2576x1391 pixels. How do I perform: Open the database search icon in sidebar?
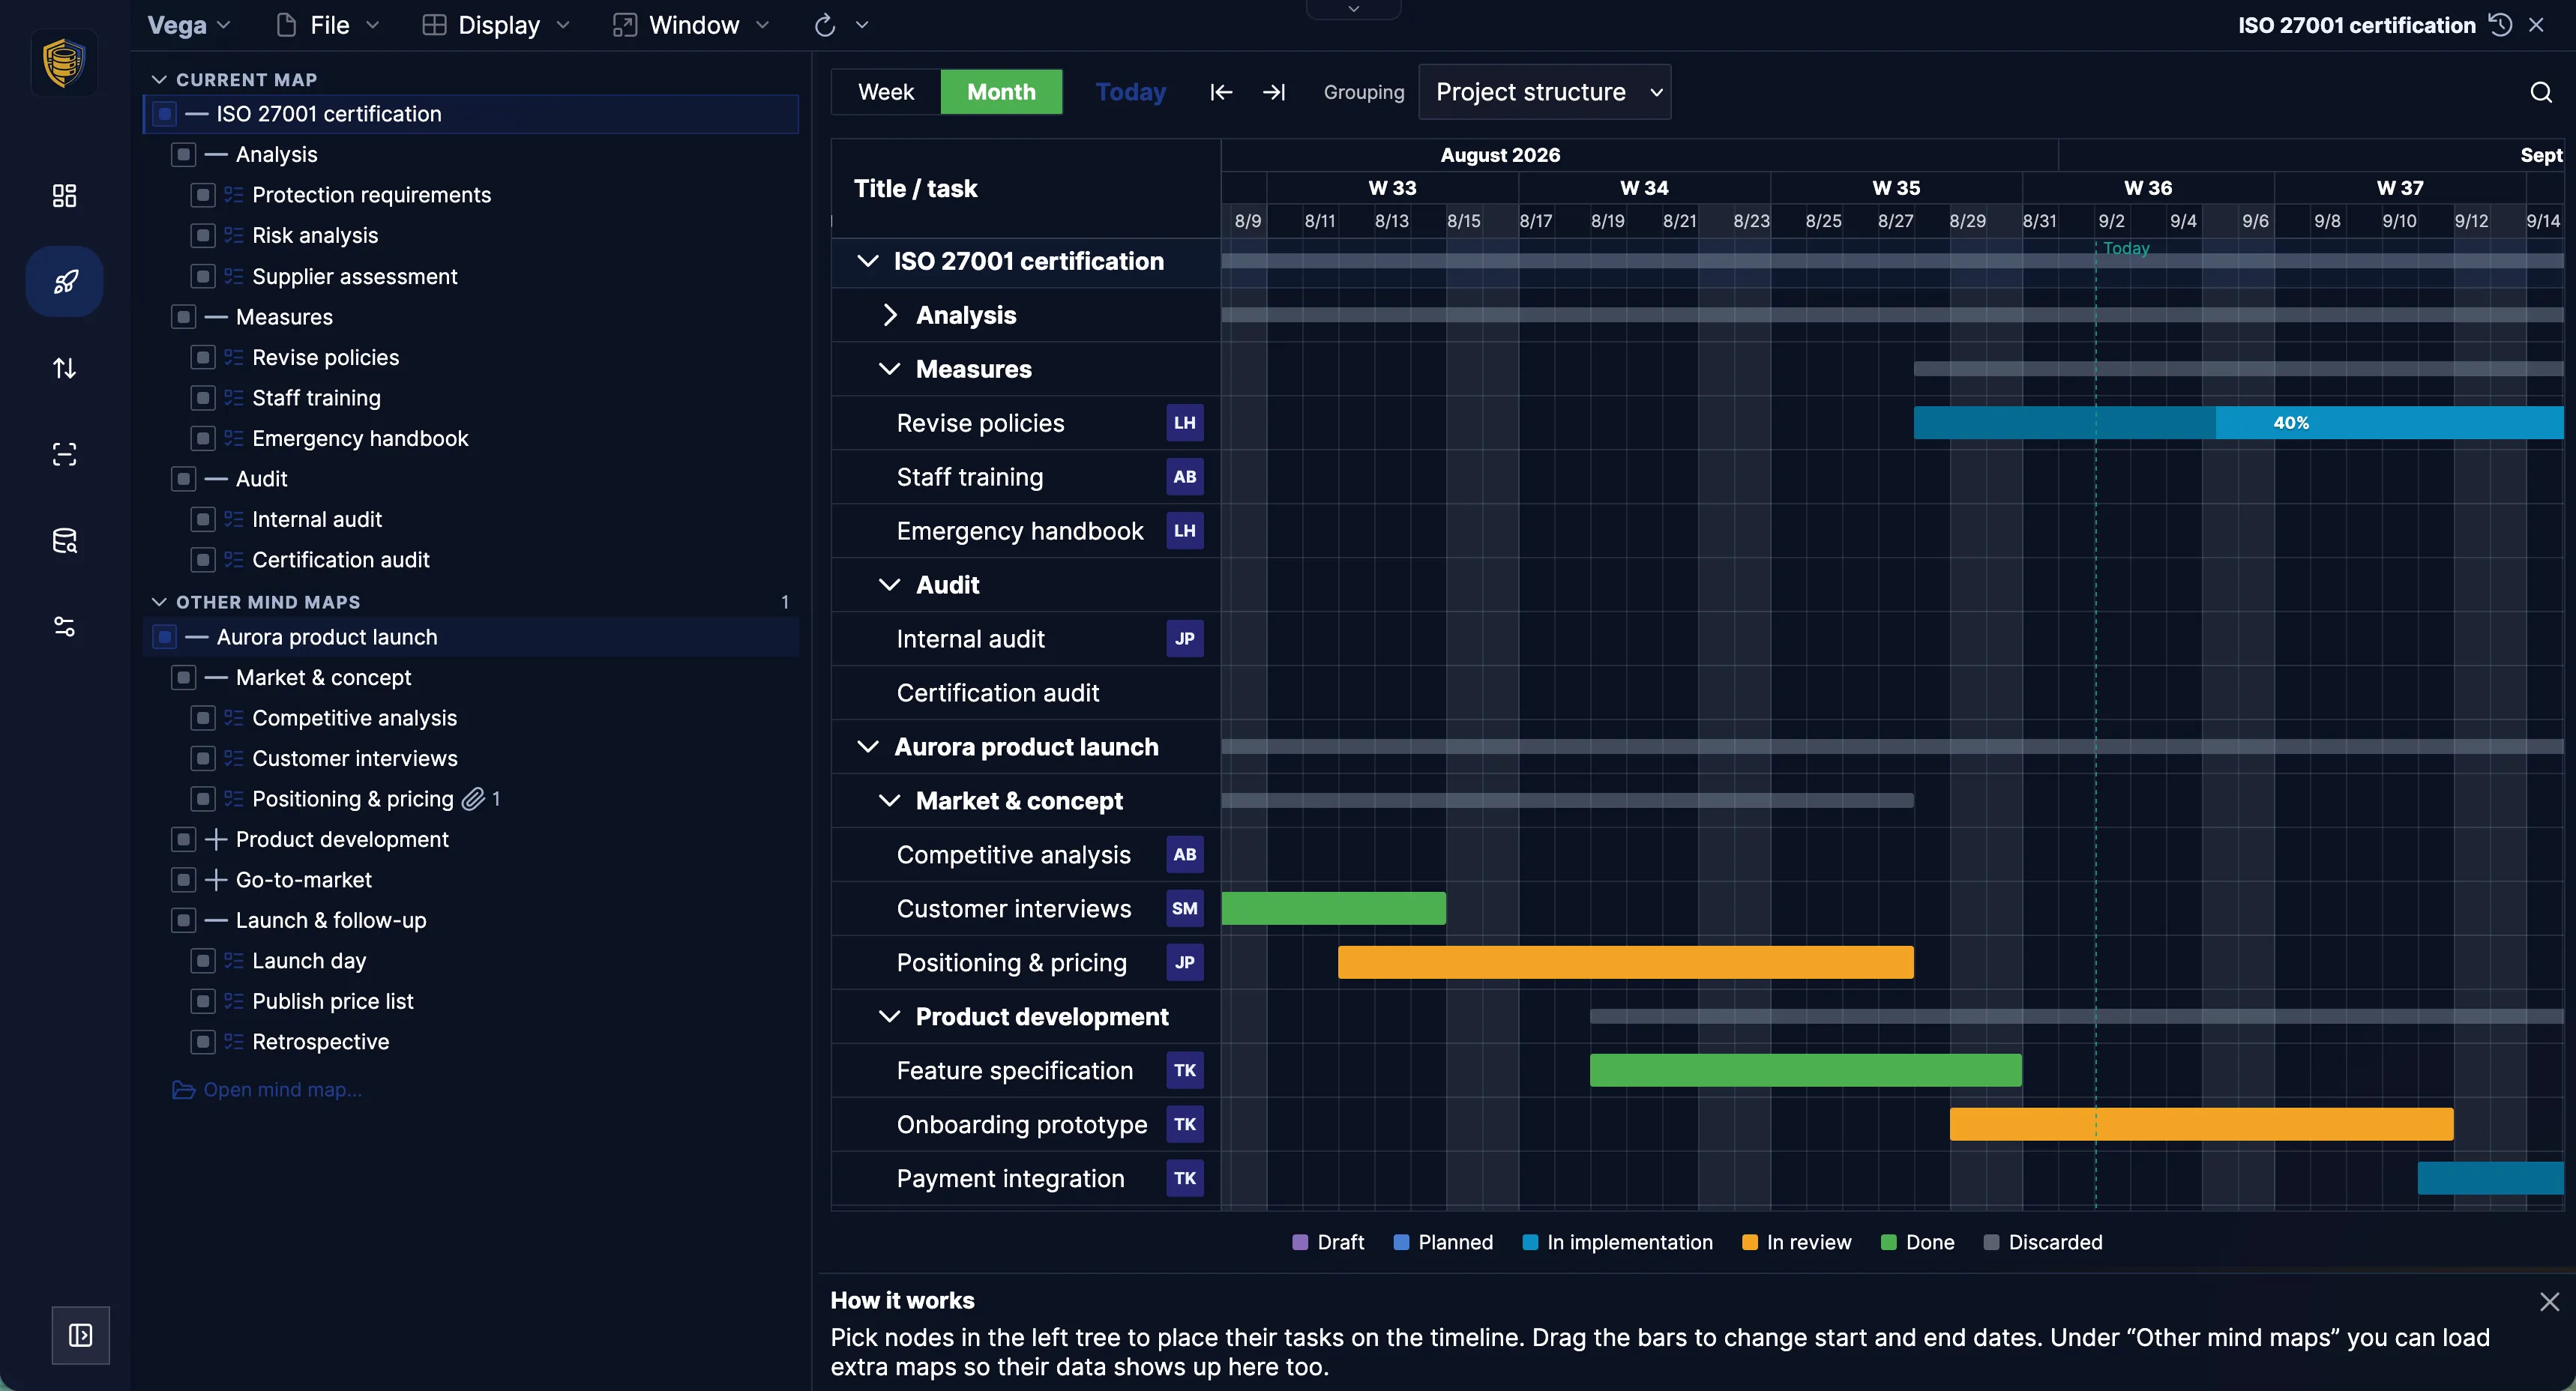point(64,541)
